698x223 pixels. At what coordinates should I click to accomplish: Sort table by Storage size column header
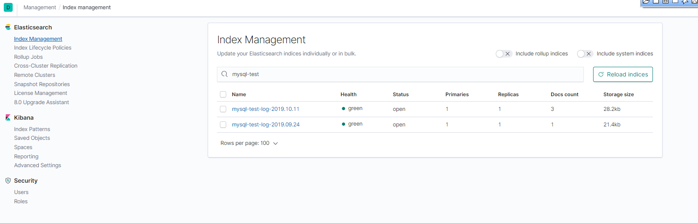click(x=618, y=94)
